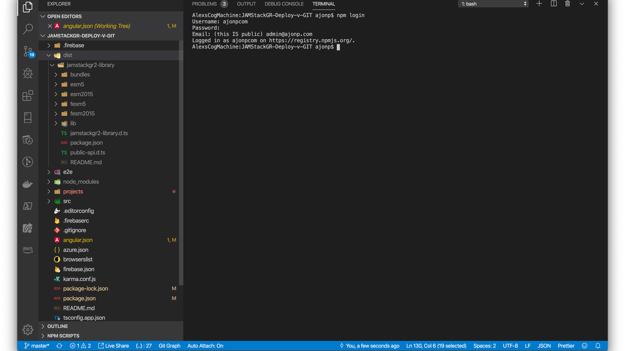Open the Docker view icon

click(28, 184)
